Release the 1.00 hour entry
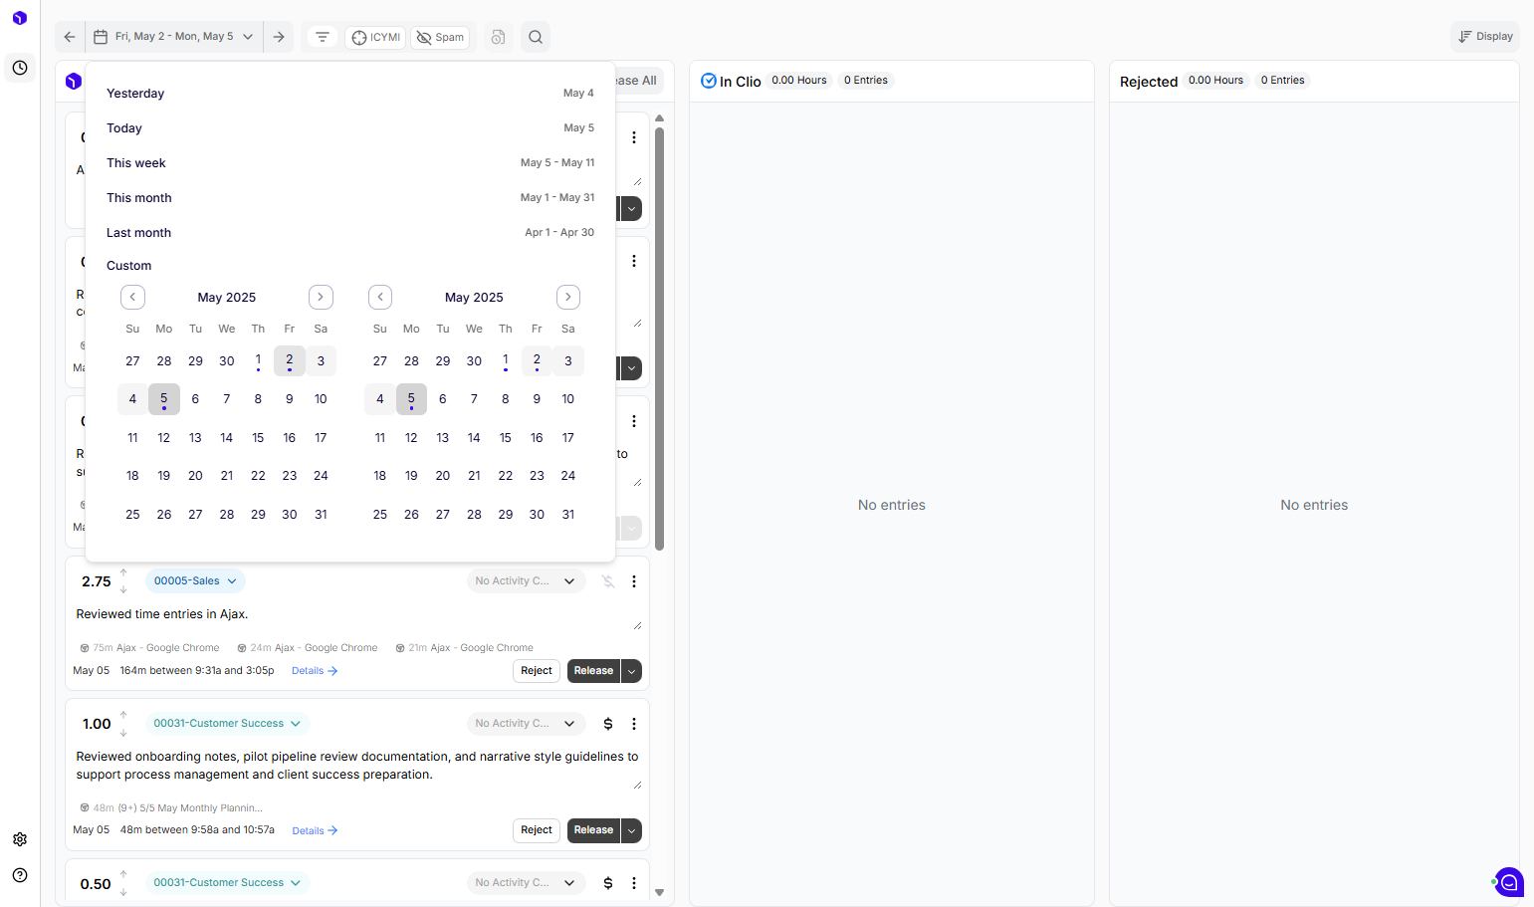This screenshot has height=907, width=1534. coord(593,830)
